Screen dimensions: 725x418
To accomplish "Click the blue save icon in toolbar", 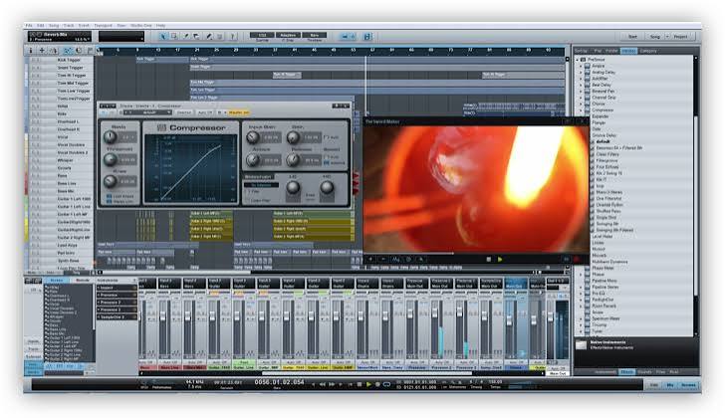I will tap(367, 36).
